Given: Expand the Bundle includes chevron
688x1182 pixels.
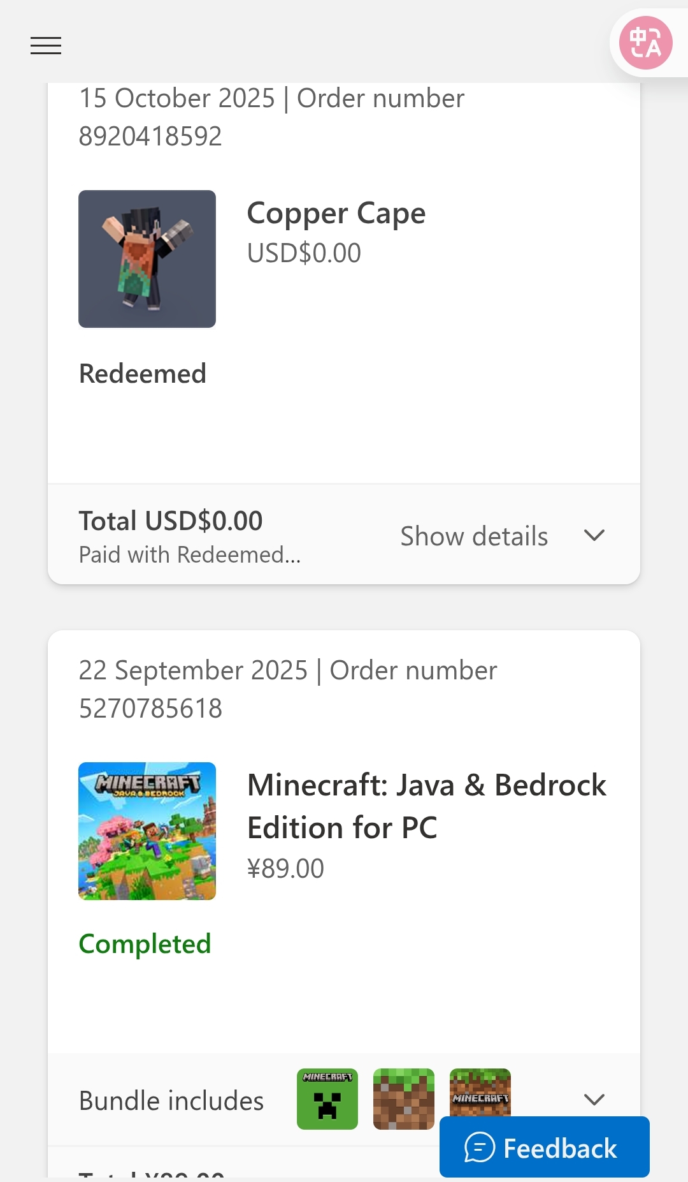Looking at the screenshot, I should (594, 1100).
